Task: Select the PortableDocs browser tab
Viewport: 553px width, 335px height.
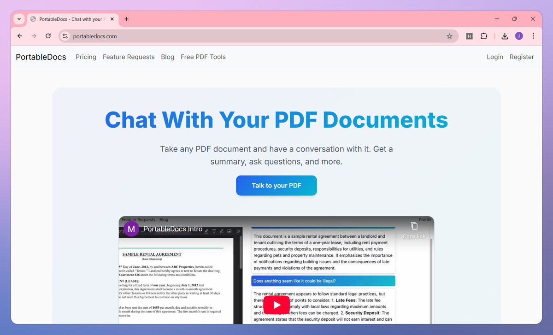Action: 72,19
